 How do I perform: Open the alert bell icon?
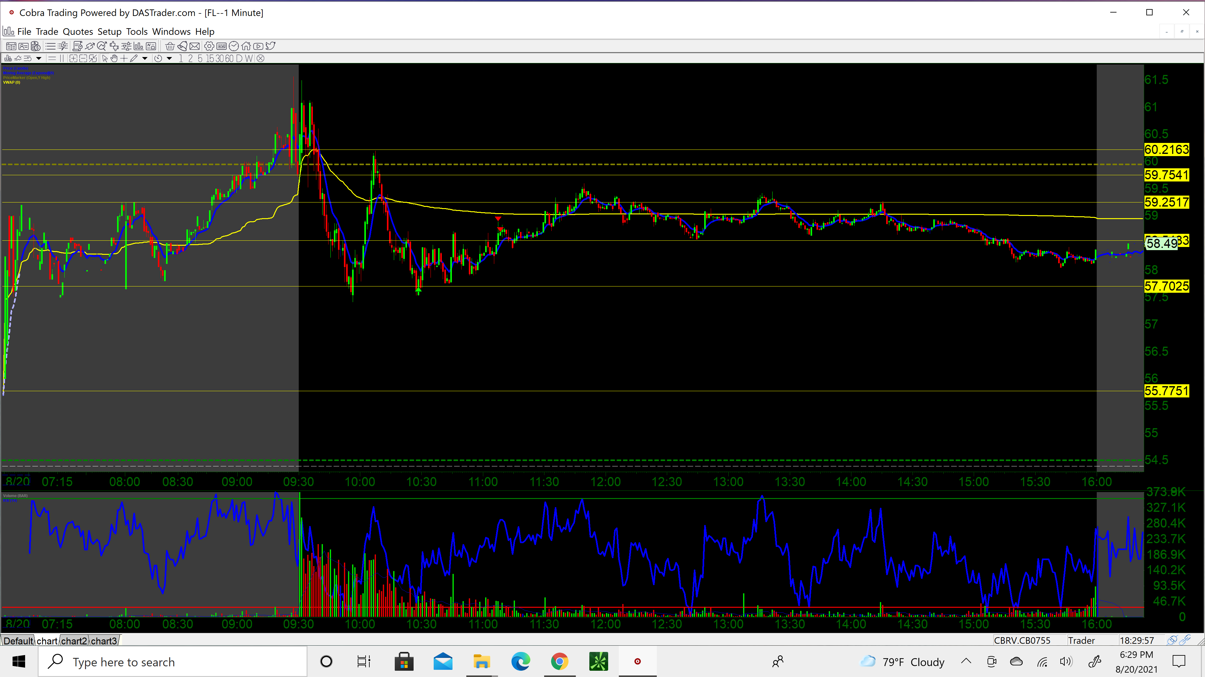182,46
